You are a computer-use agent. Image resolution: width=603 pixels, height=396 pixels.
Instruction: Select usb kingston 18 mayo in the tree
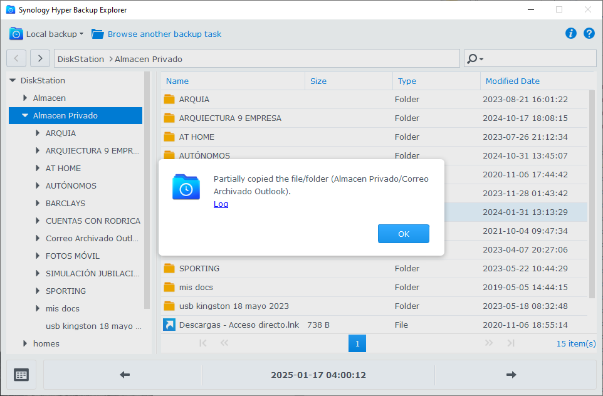click(x=93, y=326)
